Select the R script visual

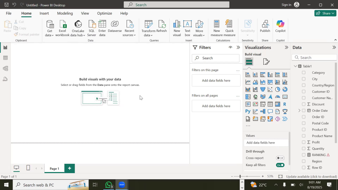pos(285,104)
